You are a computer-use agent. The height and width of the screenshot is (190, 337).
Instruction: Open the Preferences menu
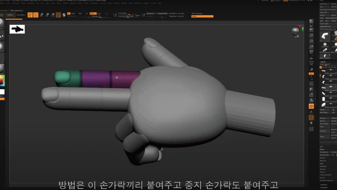click(95, 3)
